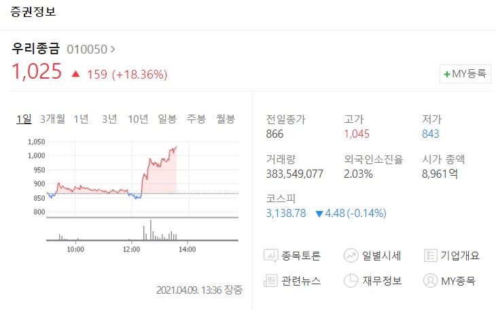496x310 pixels.
Task: Open the 재무정보 pie chart icon
Action: (x=351, y=280)
